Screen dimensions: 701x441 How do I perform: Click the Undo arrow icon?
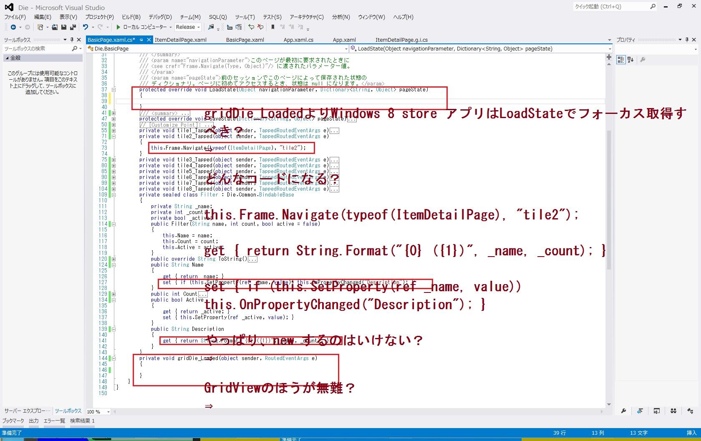[x=86, y=27]
